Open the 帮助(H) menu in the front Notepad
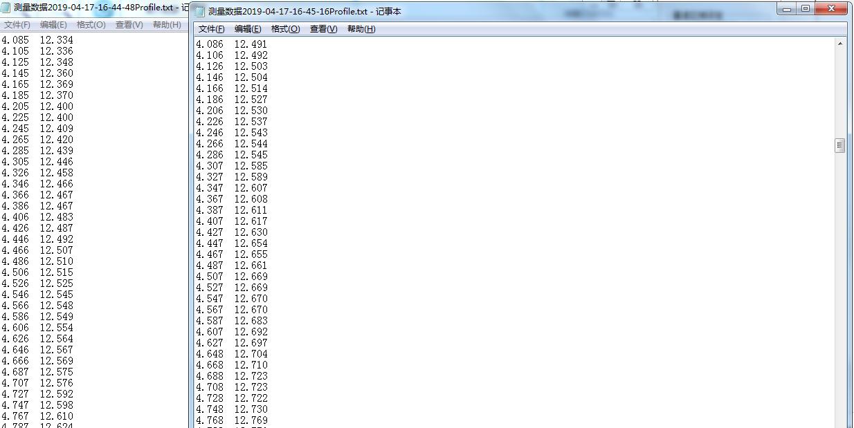 pyautogui.click(x=361, y=29)
